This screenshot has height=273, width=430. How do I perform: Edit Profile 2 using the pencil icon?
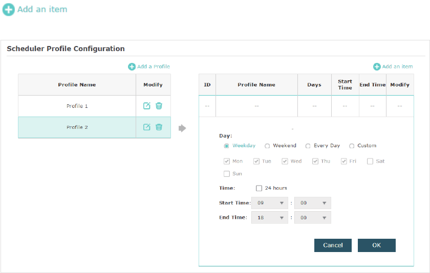click(147, 127)
